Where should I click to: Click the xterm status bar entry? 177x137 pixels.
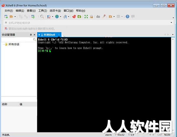click(x=108, y=135)
